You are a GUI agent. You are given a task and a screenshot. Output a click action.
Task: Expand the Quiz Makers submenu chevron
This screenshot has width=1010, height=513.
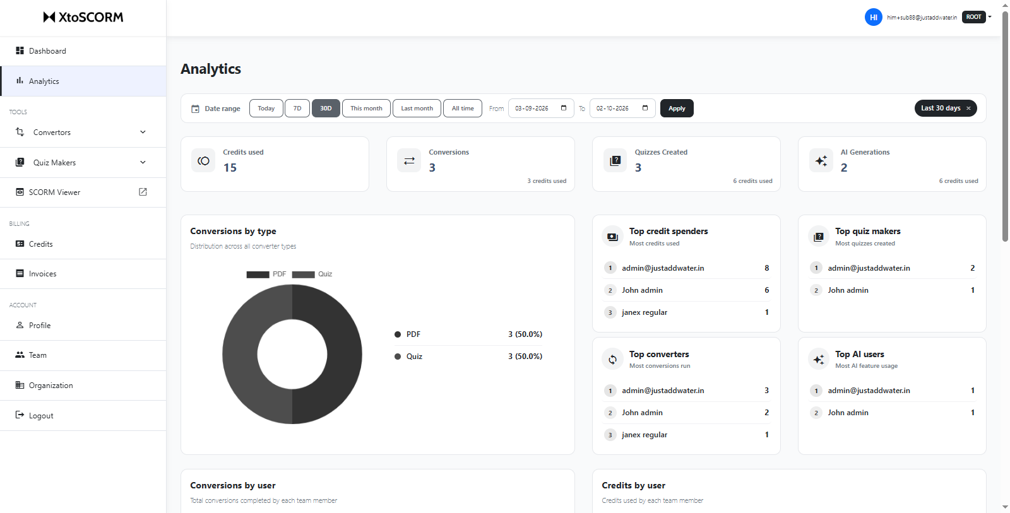[x=143, y=162]
